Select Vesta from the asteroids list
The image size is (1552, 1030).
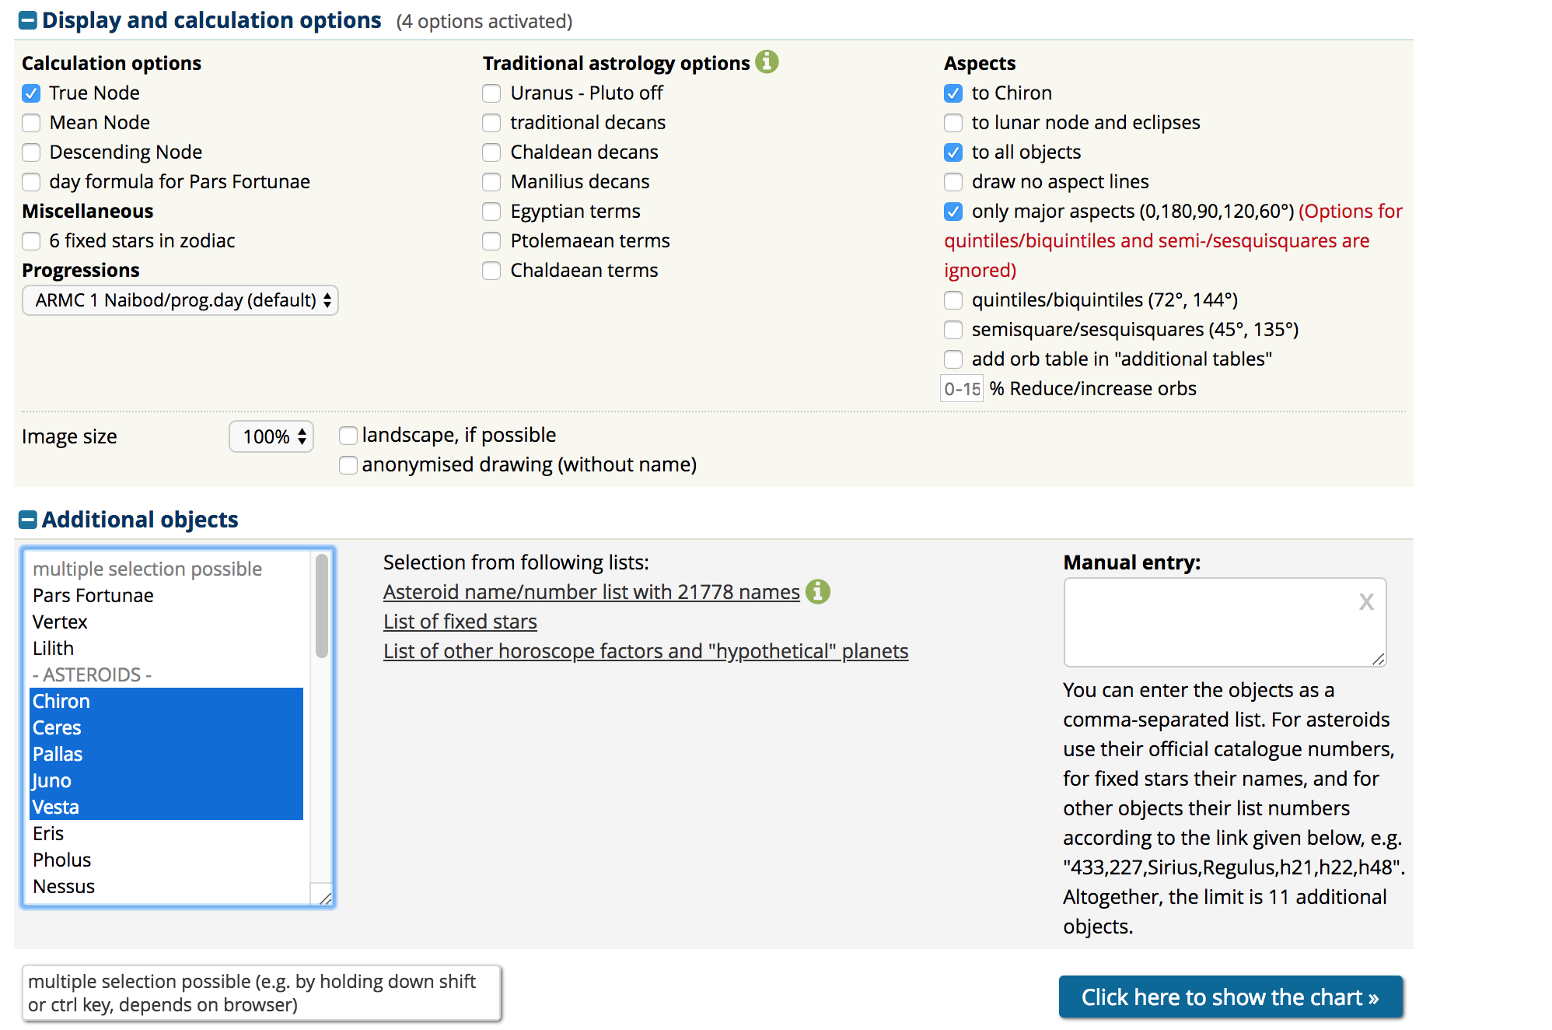click(164, 806)
